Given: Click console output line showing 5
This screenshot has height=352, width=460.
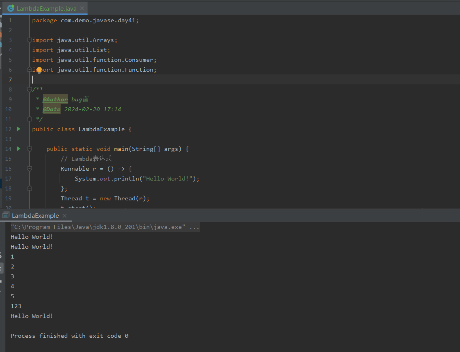Looking at the screenshot, I should 12,296.
